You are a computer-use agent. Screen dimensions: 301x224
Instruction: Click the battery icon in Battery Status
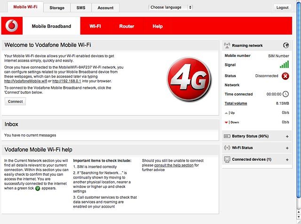[227, 136]
